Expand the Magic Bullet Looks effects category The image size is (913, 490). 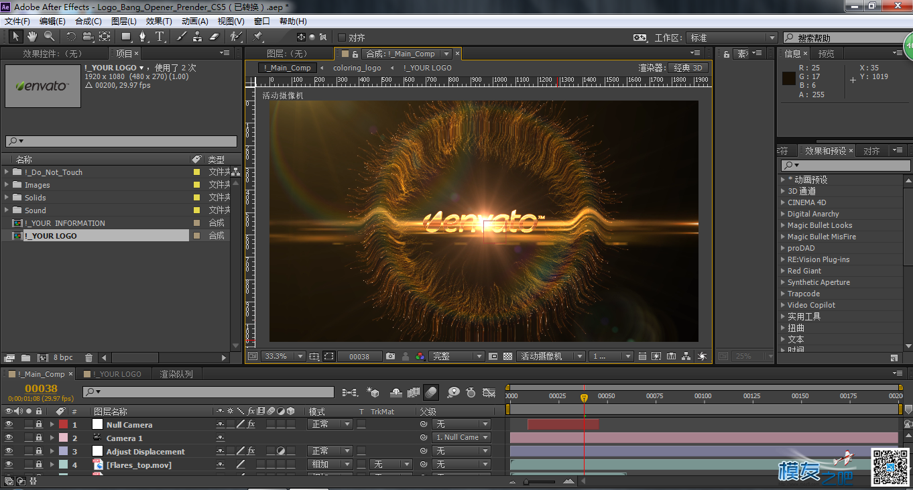(x=782, y=225)
